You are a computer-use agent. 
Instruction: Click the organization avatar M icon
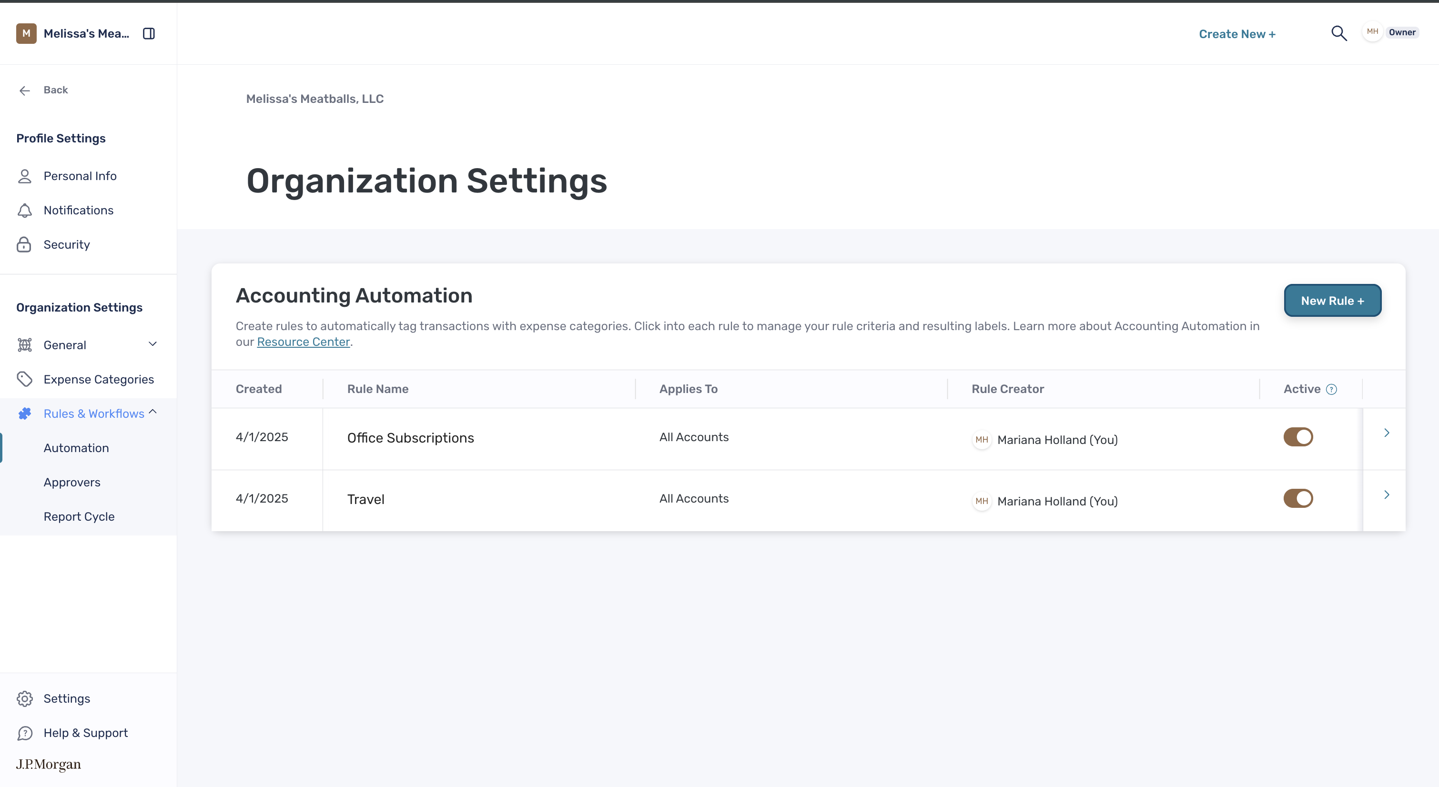pos(26,33)
